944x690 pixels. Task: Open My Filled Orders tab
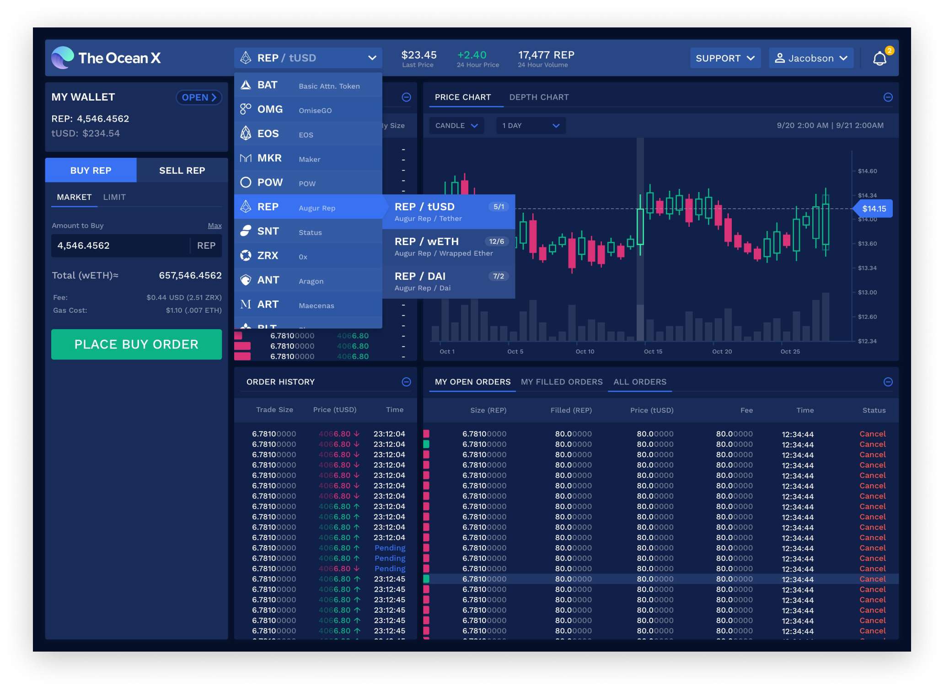point(562,382)
